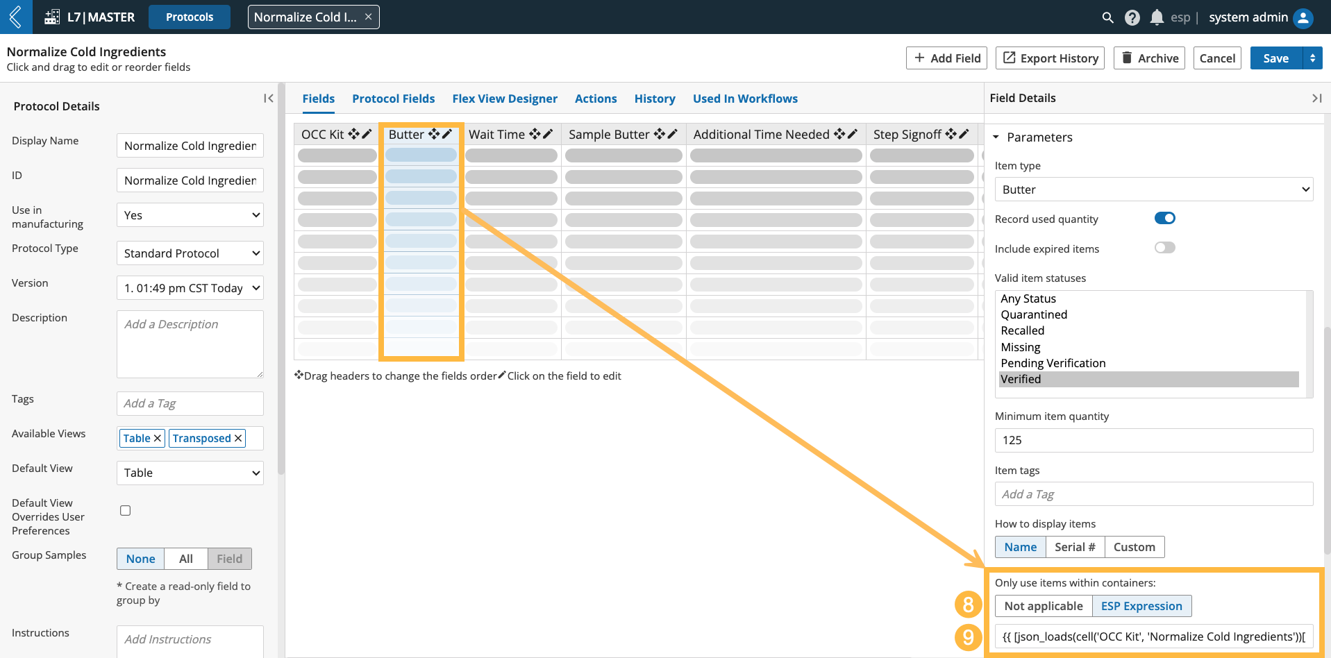Set Group Samples to None

pyautogui.click(x=141, y=559)
